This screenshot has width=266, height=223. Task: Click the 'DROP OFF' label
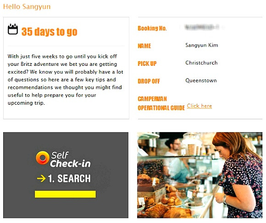click(149, 81)
